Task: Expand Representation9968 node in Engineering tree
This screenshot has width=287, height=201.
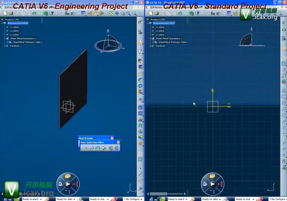Action: click(x=2, y=23)
